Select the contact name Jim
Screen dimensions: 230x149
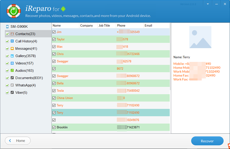tap(59, 32)
